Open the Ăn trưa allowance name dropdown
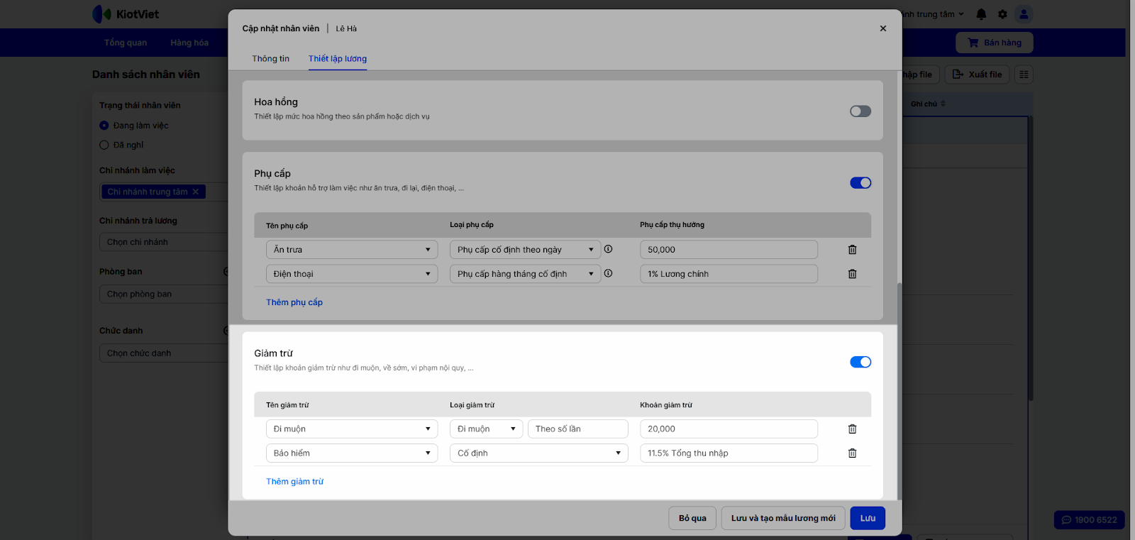 [352, 250]
